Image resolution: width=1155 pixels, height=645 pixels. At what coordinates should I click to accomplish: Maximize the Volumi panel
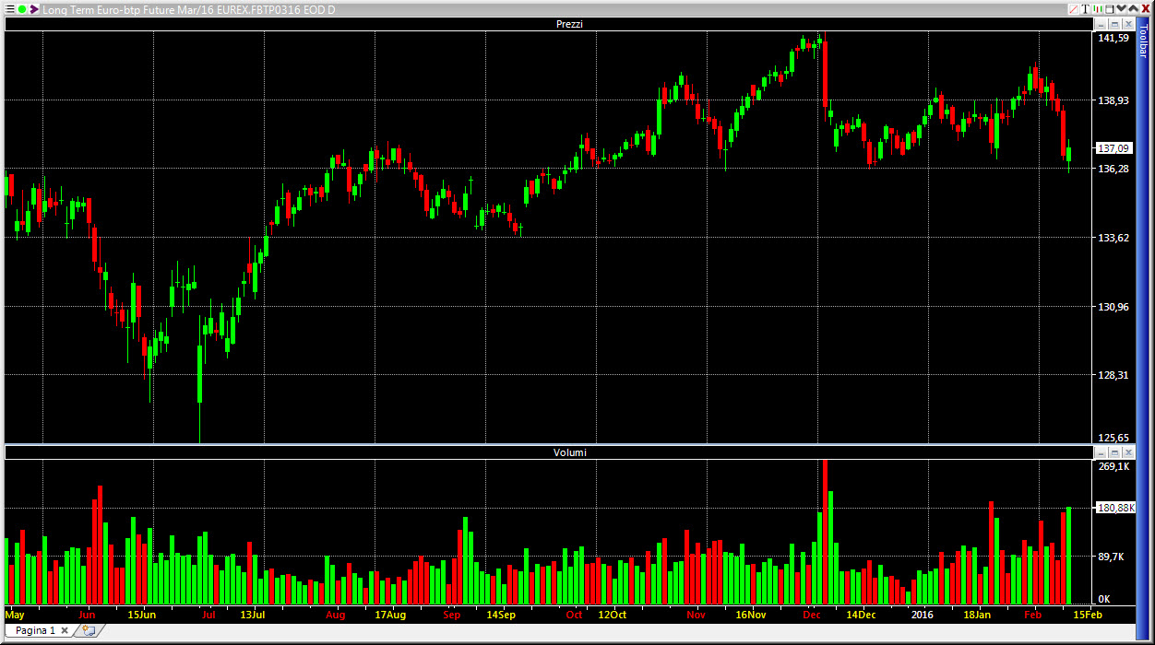click(x=1114, y=452)
